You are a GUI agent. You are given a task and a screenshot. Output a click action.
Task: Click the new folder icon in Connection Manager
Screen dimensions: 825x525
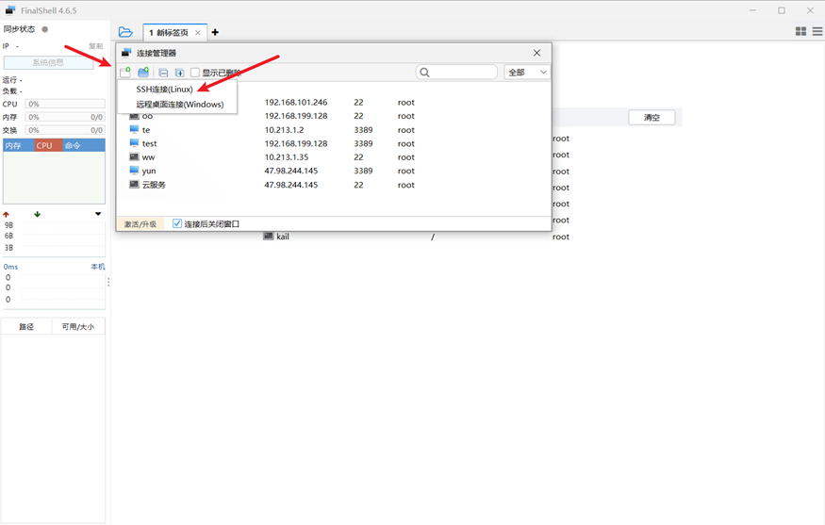tap(143, 73)
